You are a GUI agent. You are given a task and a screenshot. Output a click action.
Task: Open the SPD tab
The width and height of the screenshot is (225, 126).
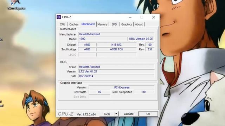114,24
